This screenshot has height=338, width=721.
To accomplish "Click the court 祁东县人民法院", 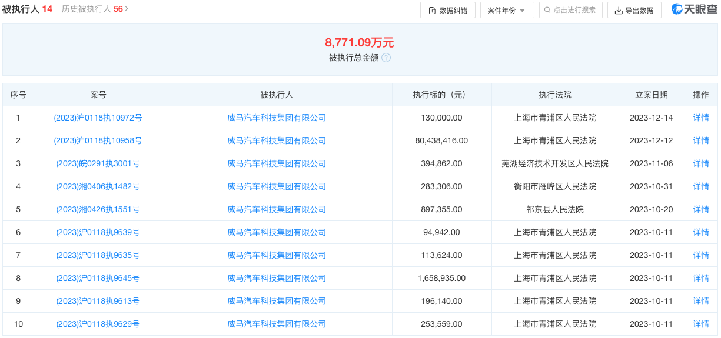I will (555, 209).
